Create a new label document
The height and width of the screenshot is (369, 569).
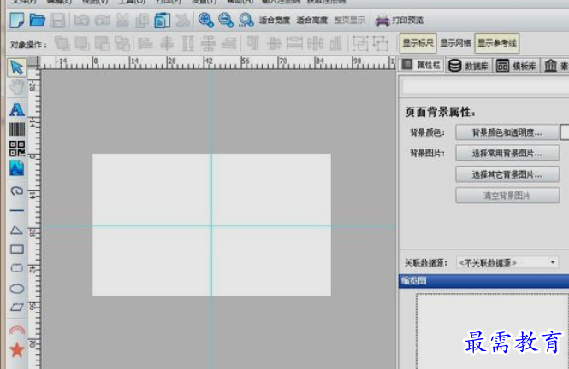coord(17,20)
